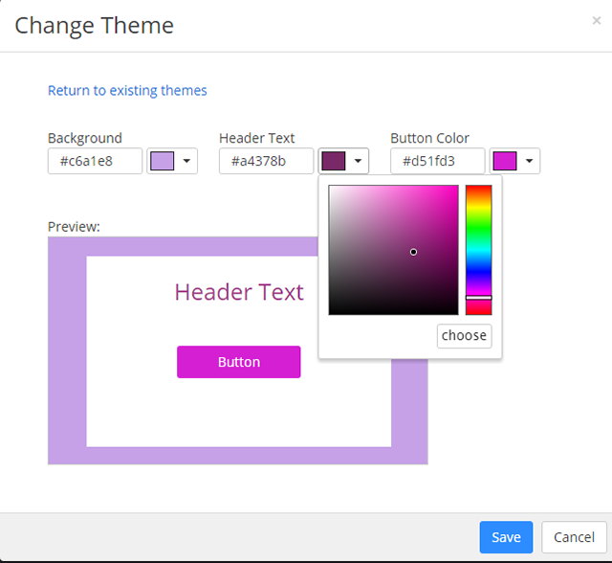Close the Change Theme dialog
The height and width of the screenshot is (563, 612).
click(x=597, y=20)
